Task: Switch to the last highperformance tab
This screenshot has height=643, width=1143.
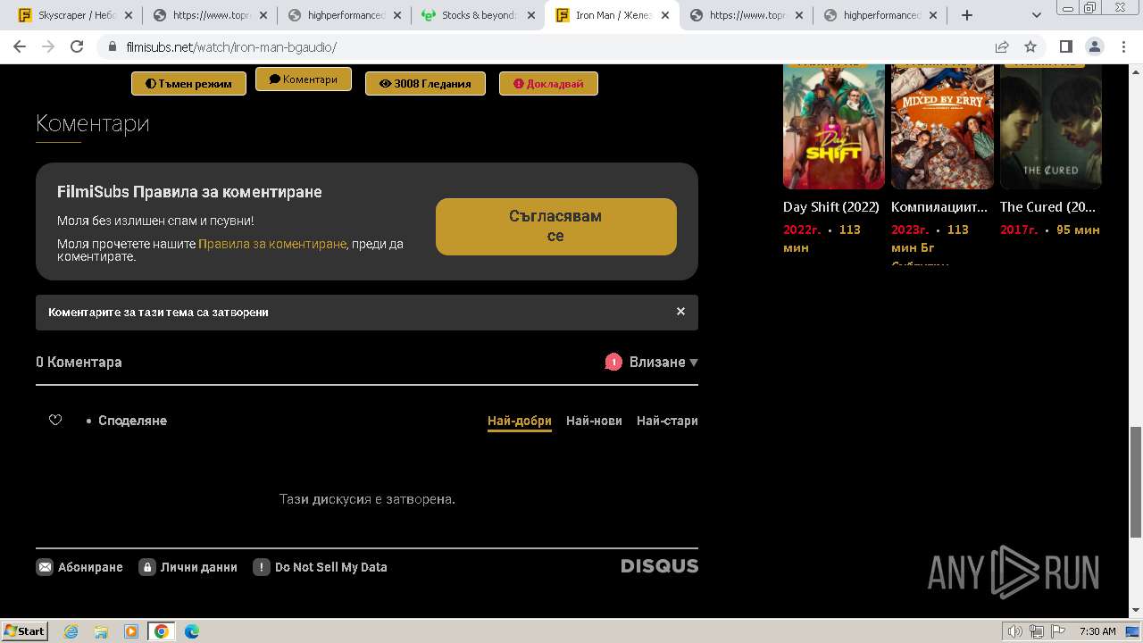Action: (880, 15)
